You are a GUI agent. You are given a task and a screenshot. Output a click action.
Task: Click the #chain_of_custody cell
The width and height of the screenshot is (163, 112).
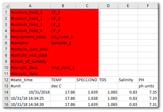tap(30, 61)
